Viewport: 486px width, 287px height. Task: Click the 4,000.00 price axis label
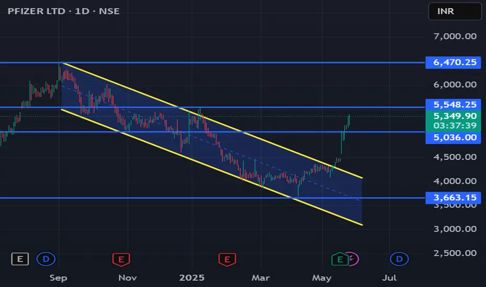pyautogui.click(x=455, y=181)
